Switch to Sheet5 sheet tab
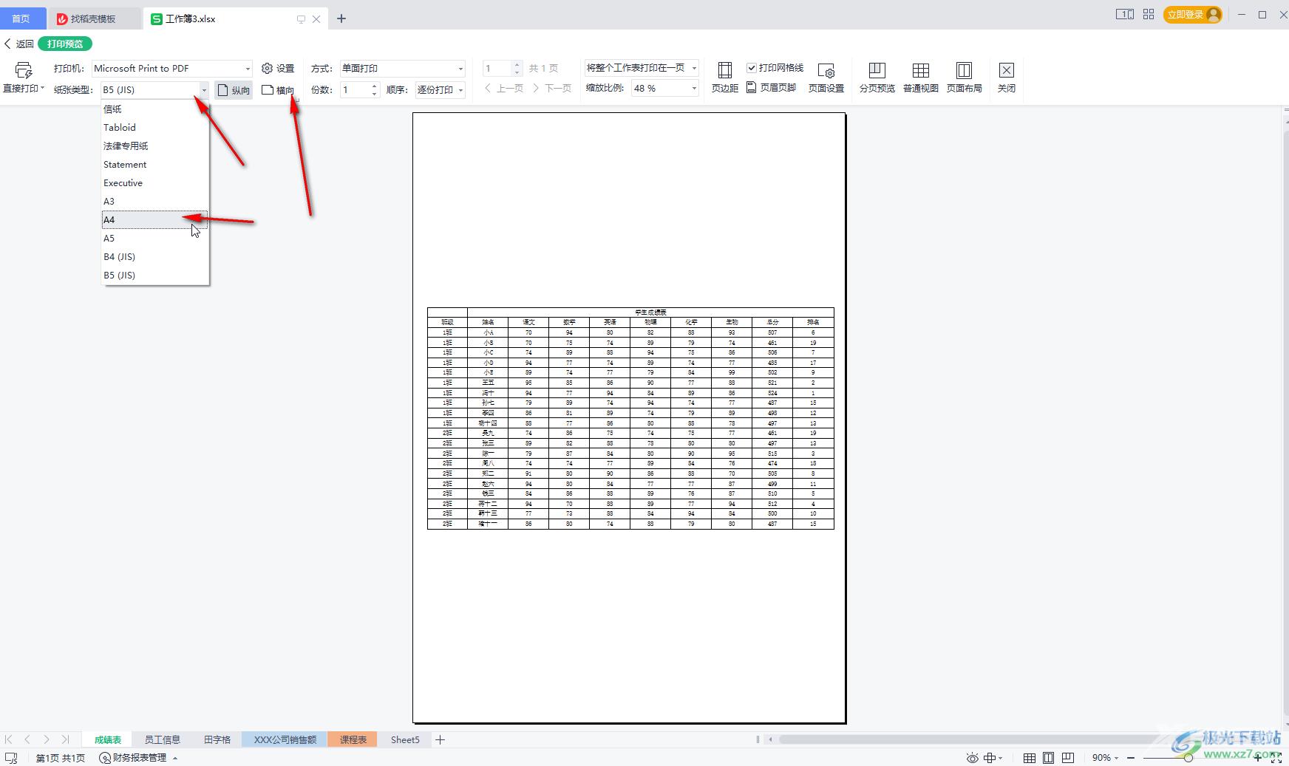Image resolution: width=1289 pixels, height=766 pixels. pyautogui.click(x=405, y=739)
